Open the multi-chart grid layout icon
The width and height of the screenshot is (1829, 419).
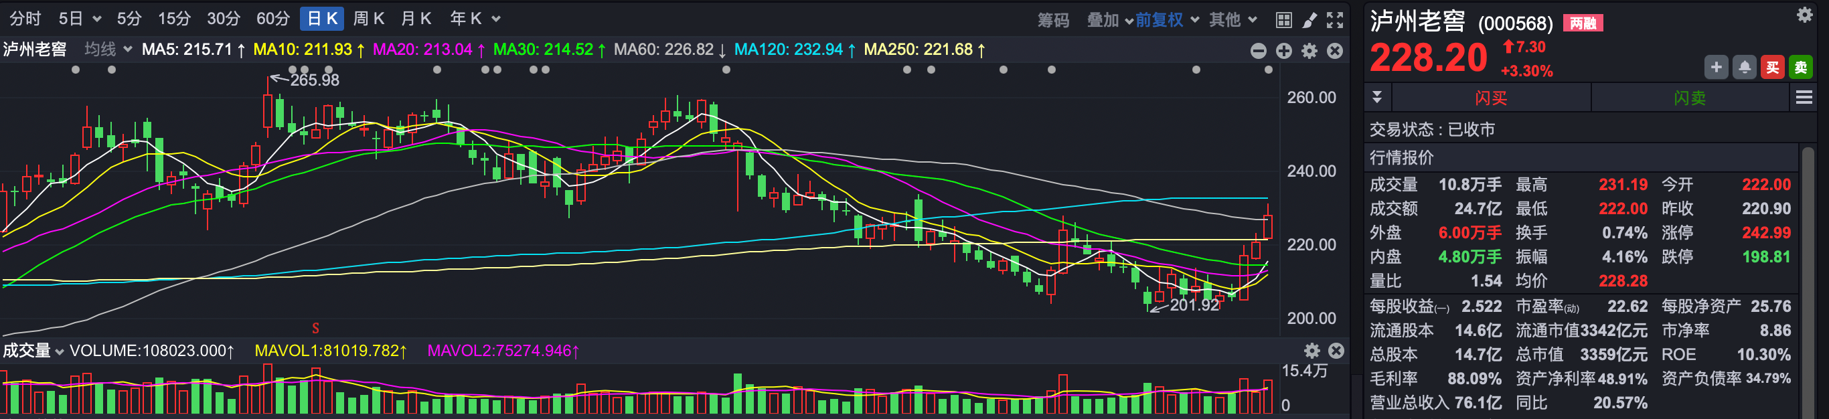tap(1283, 20)
